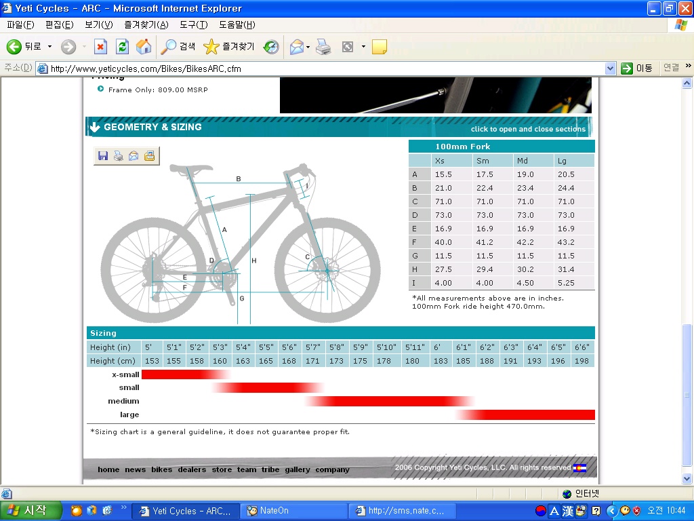Open the bikes footer link
The height and width of the screenshot is (521, 694).
161,469
